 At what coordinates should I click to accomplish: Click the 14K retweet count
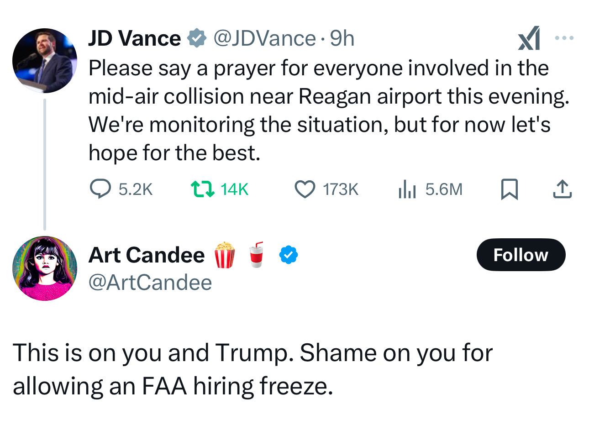click(x=234, y=189)
